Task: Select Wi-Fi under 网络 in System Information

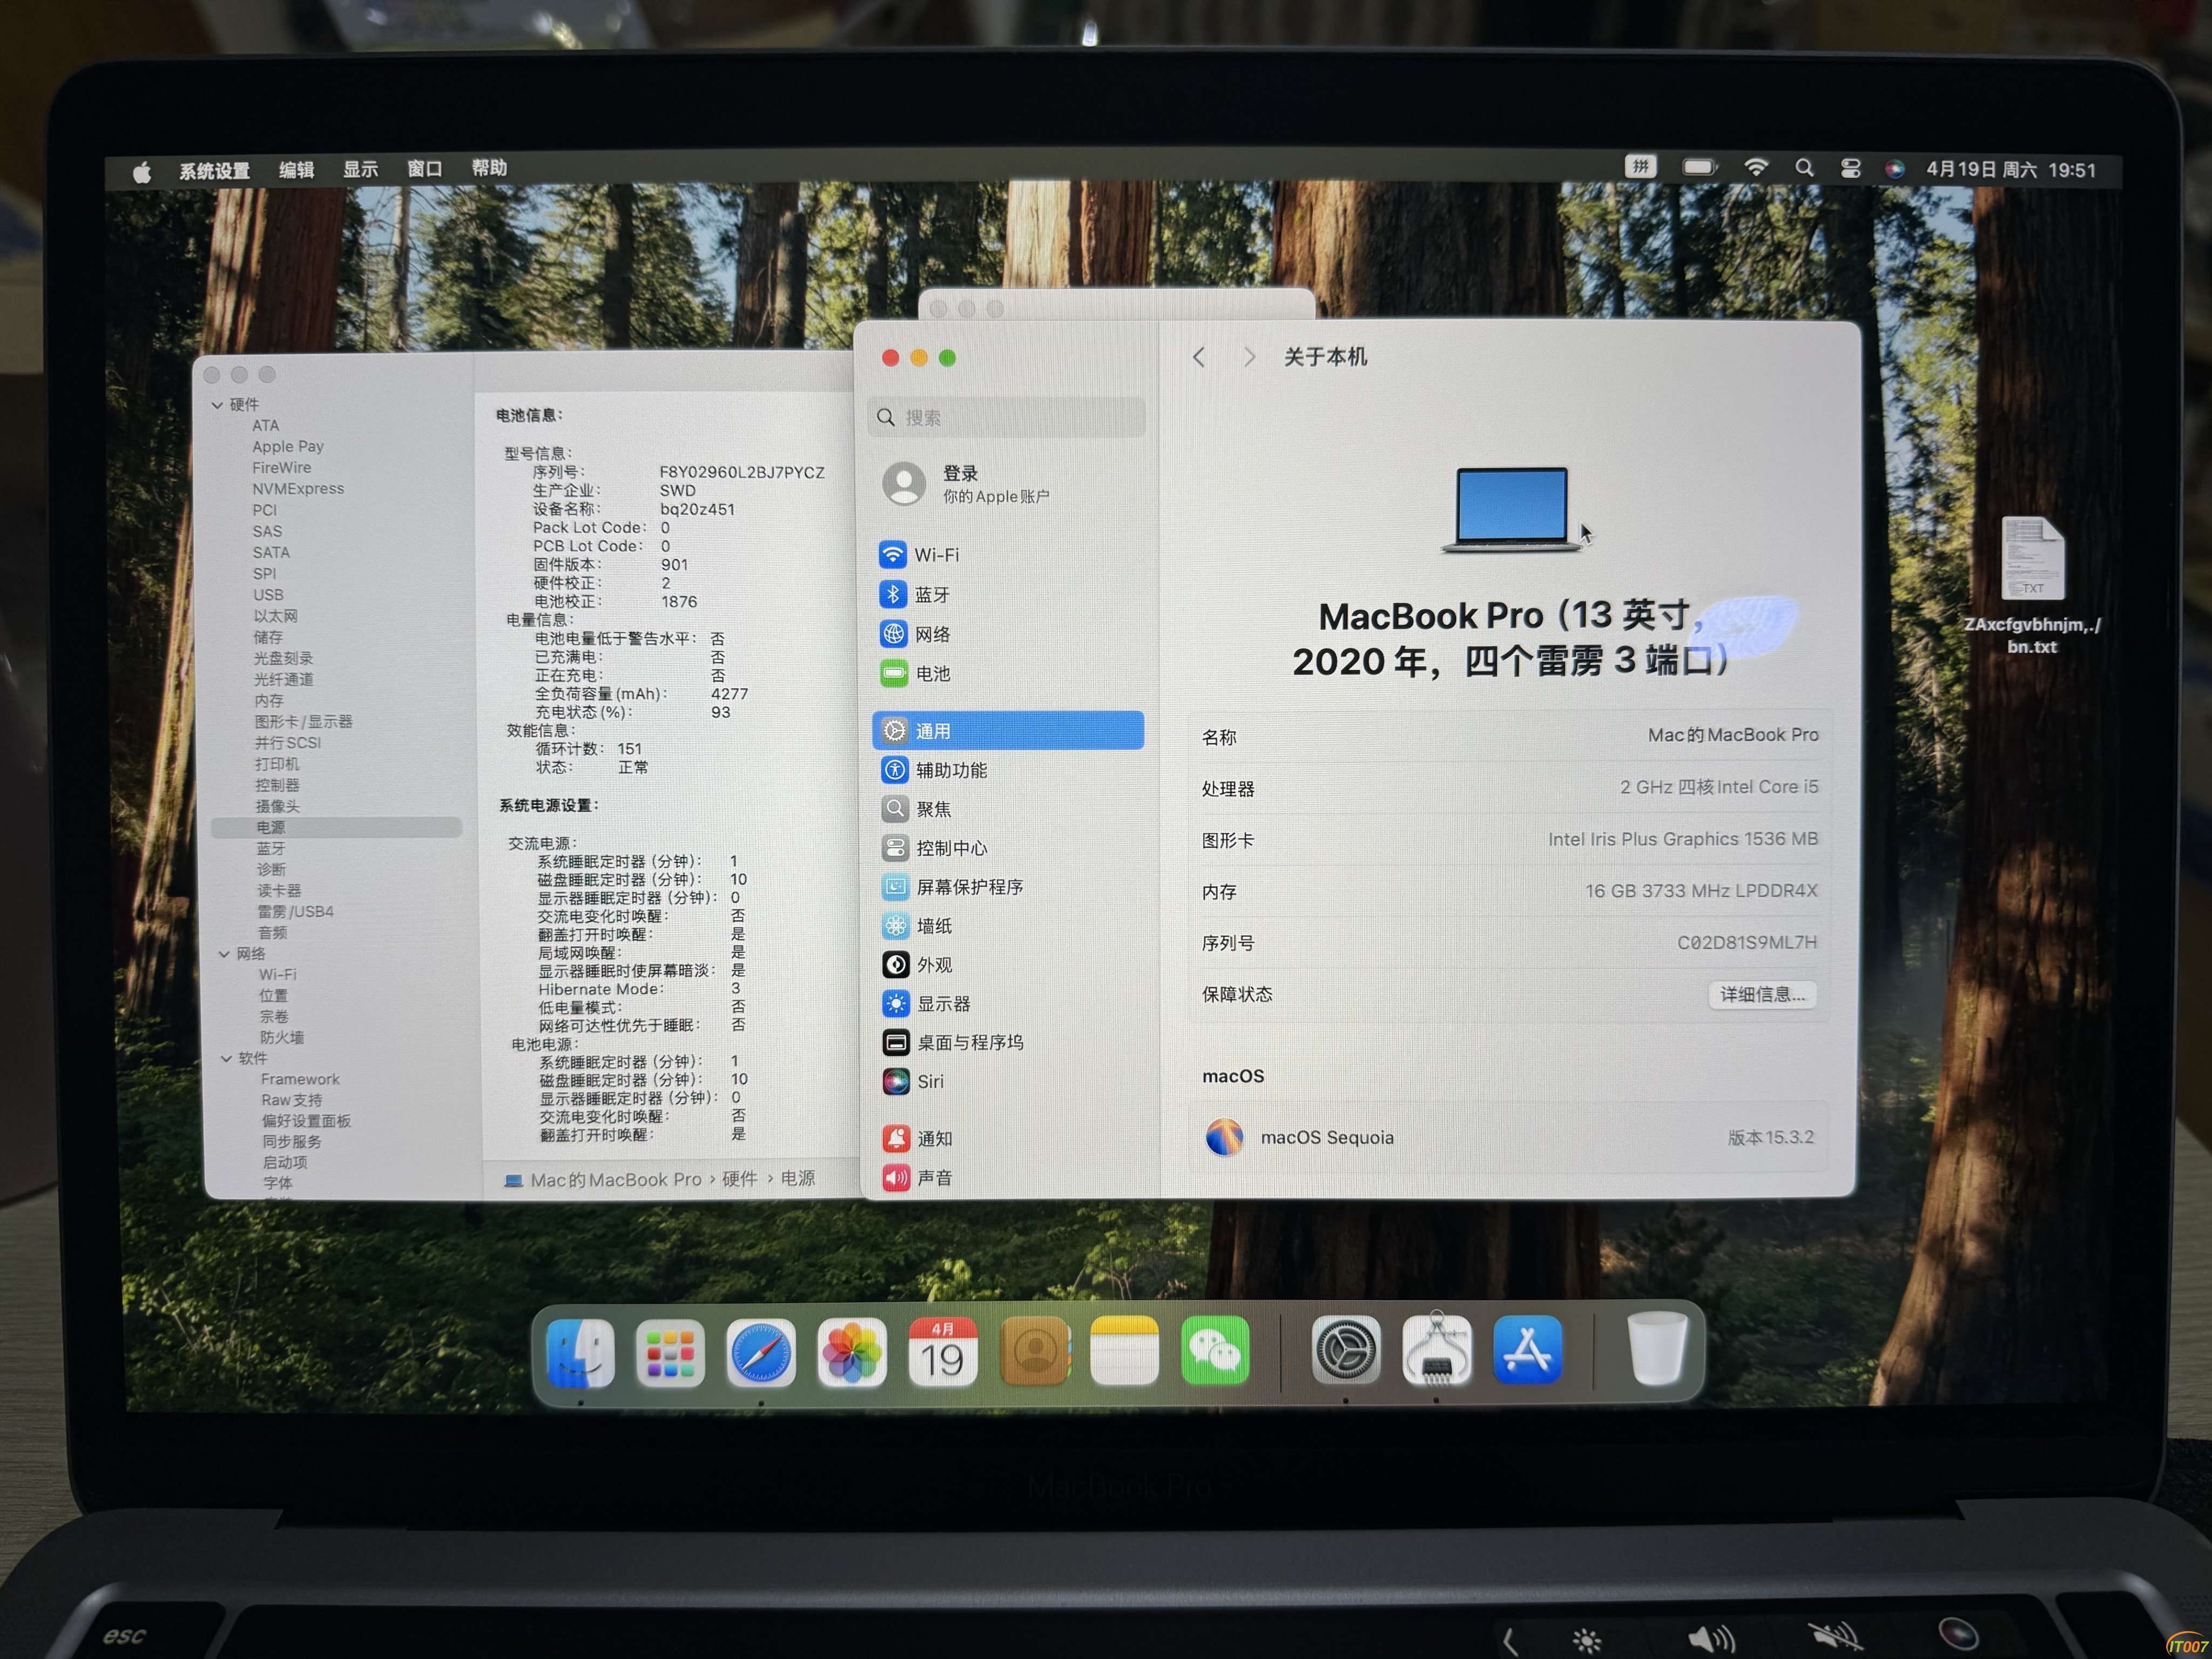Action: pyautogui.click(x=277, y=974)
